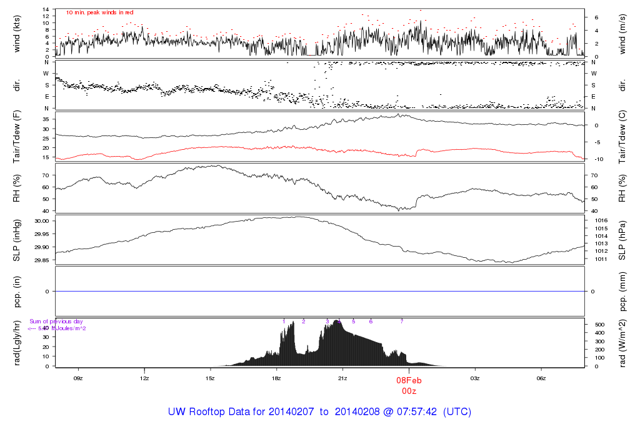640x437 pixels.
Task: Click the purple 'Sum of previous day' note
Action: coord(56,322)
